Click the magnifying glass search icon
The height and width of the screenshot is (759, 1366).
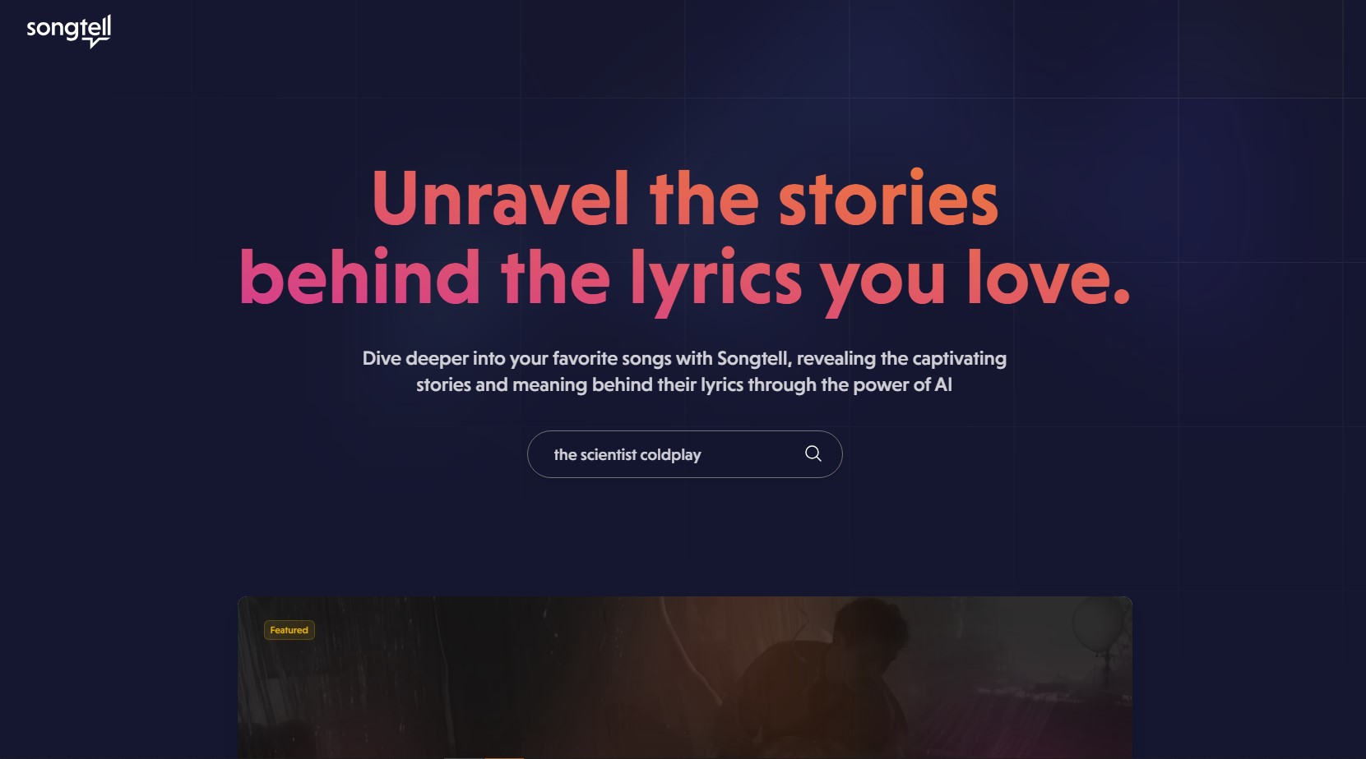(813, 453)
